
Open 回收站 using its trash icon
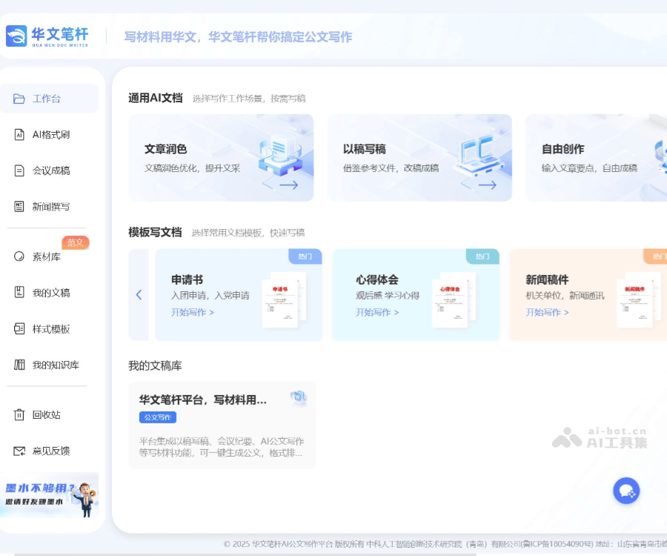(x=20, y=414)
